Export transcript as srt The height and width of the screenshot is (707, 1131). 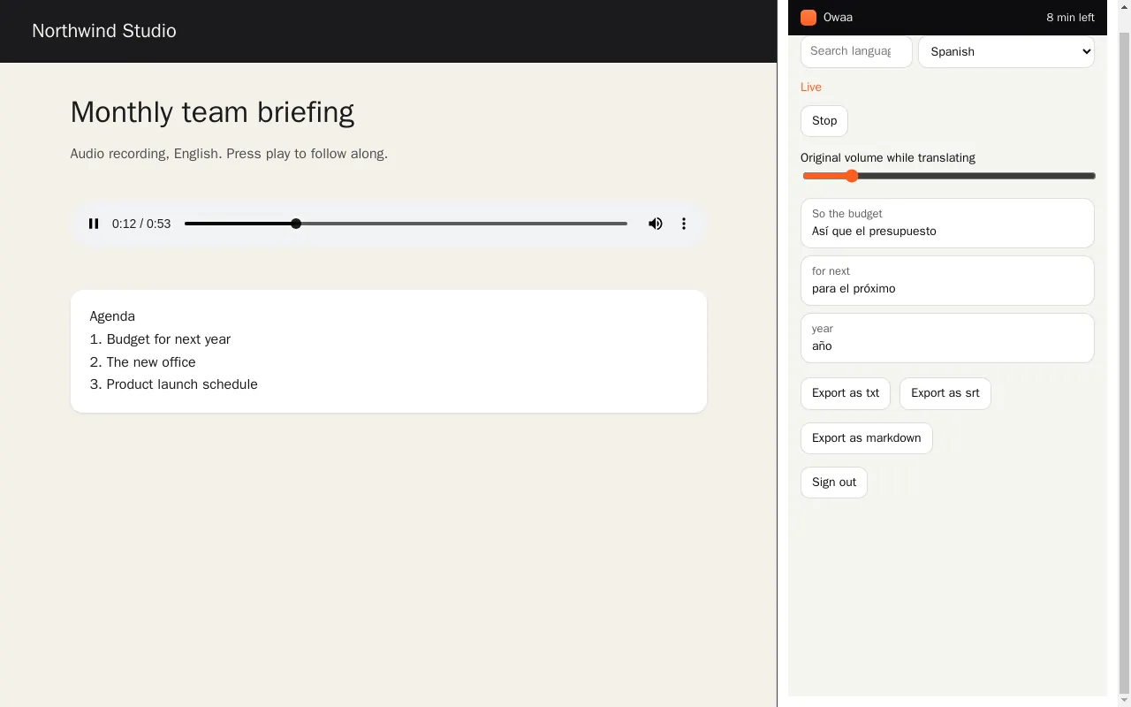[x=945, y=393]
